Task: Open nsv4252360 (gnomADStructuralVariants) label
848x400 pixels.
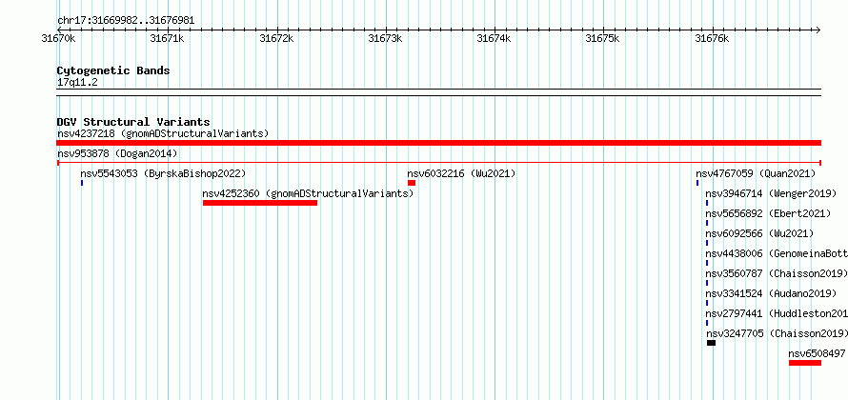Action: click(309, 193)
